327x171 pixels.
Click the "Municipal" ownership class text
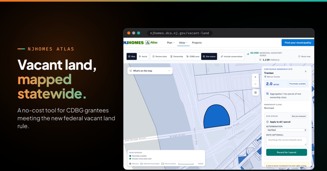coord(269,108)
